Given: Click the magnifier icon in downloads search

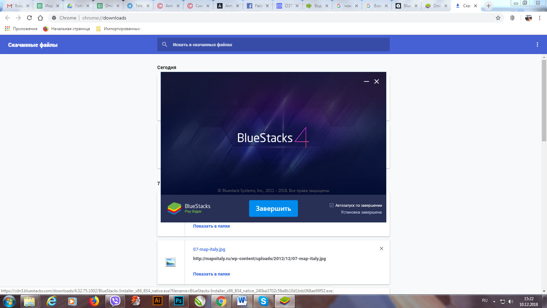Looking at the screenshot, I should (x=164, y=44).
